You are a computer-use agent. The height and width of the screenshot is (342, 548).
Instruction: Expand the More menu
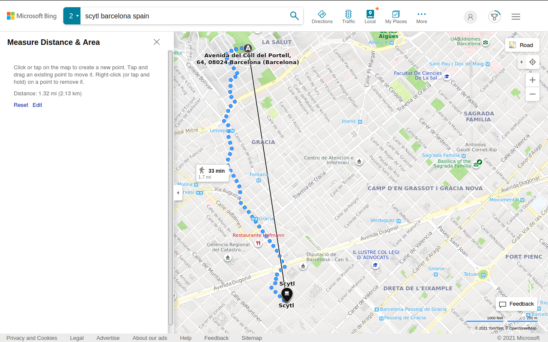coord(422,17)
